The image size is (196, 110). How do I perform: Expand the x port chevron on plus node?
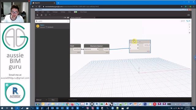pyautogui.click(x=138, y=45)
